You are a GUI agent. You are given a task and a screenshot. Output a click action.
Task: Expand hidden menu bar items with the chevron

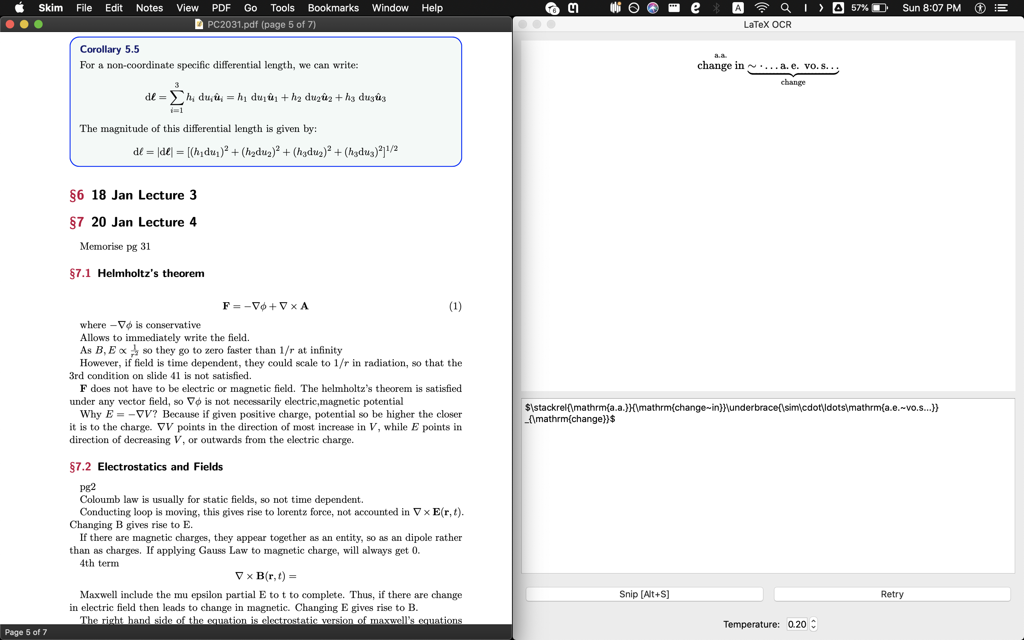tap(821, 8)
